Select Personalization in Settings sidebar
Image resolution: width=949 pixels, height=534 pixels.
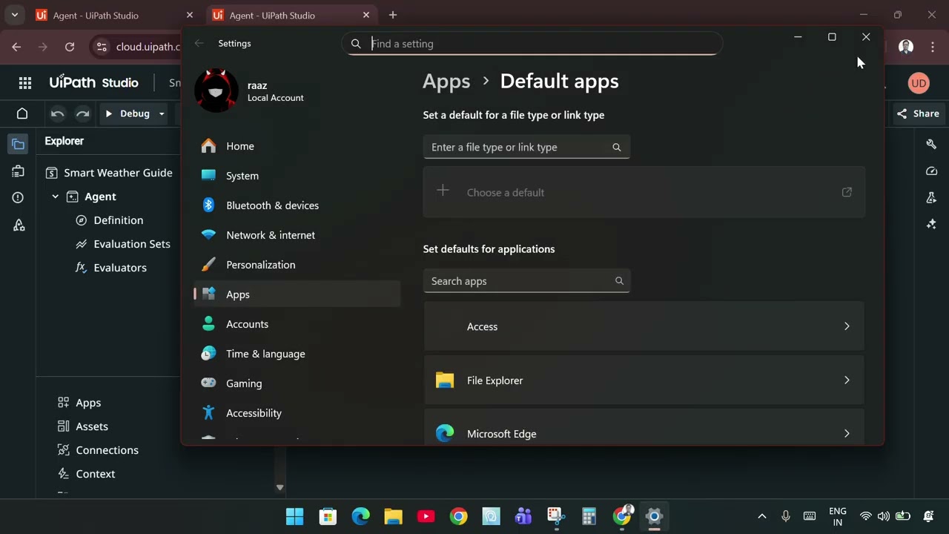[x=297, y=265]
